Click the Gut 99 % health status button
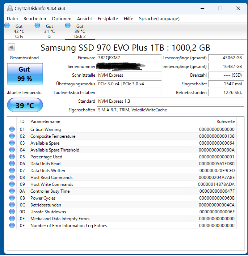Screen dimensions: 248x256 [25, 74]
